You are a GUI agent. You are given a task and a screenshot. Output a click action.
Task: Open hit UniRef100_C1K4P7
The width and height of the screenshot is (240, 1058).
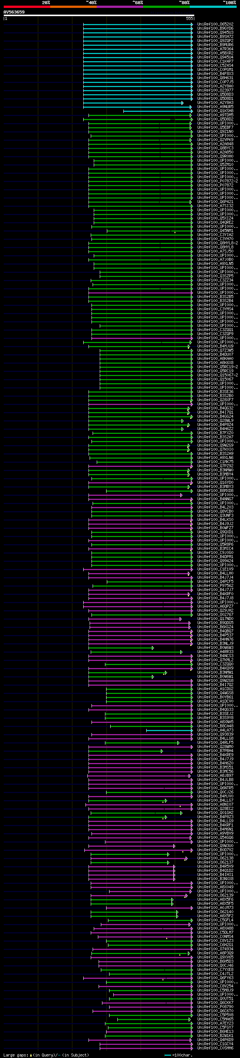point(215,61)
